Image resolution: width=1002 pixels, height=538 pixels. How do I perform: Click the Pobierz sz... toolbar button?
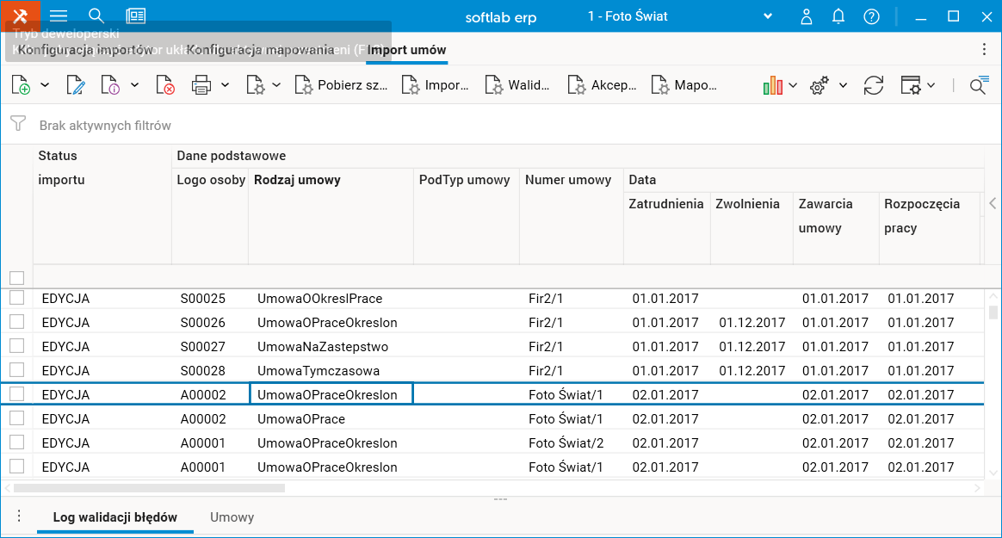(342, 85)
